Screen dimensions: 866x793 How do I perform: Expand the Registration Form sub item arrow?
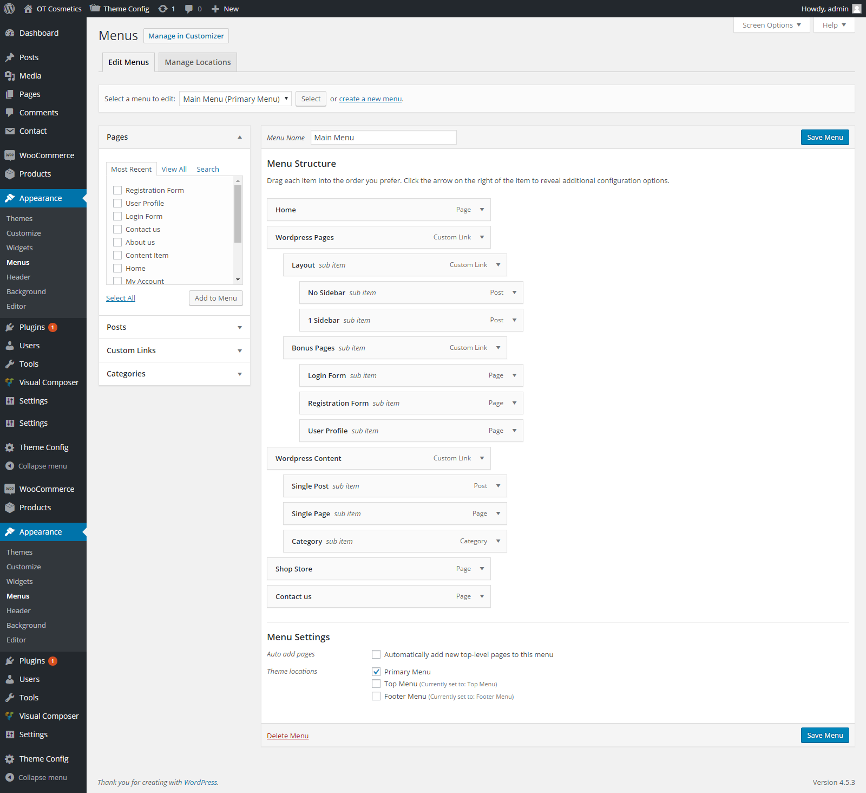(x=514, y=403)
